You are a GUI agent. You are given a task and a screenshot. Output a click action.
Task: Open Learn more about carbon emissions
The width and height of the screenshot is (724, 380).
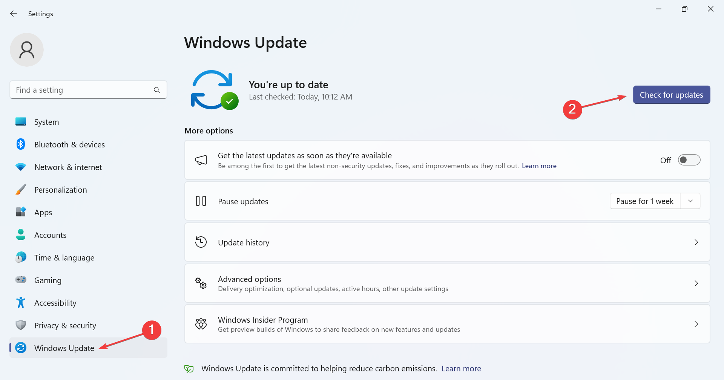click(x=461, y=369)
